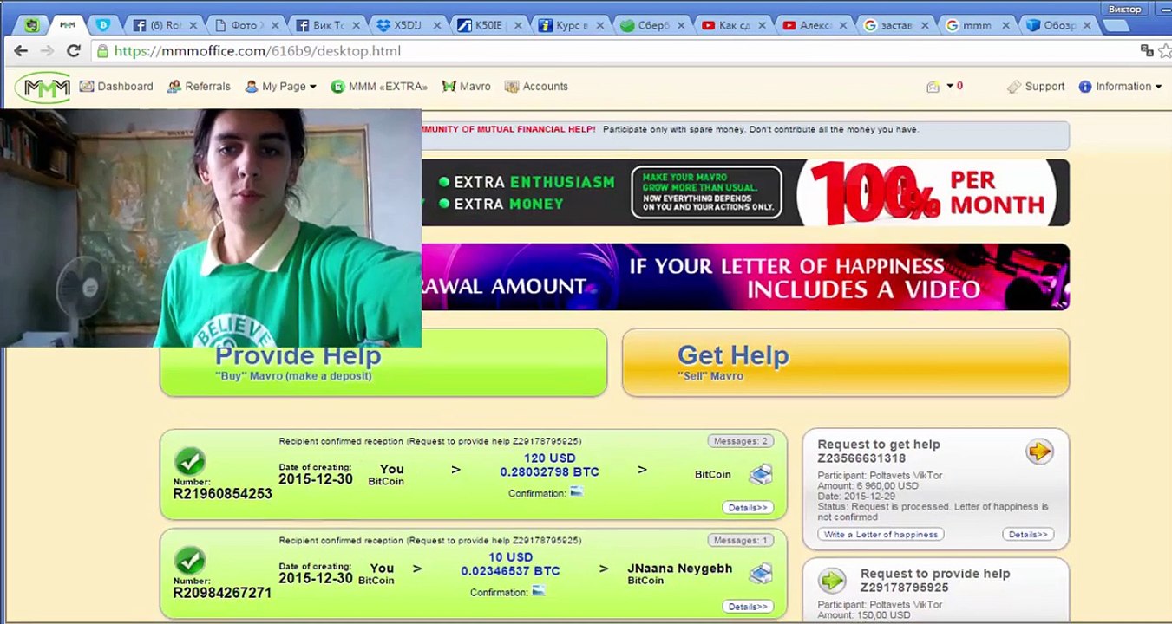Open MMM «EXTRA» section
The image size is (1172, 624).
pyautogui.click(x=379, y=87)
